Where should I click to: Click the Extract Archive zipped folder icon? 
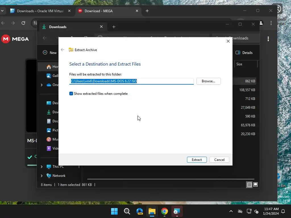71,50
